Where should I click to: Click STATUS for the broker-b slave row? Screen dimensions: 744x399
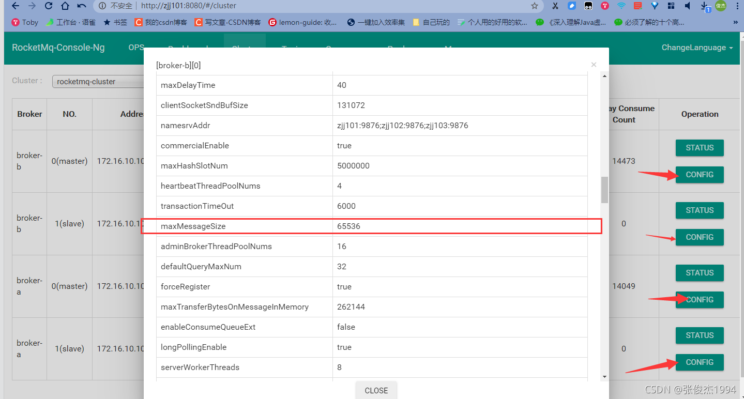pyautogui.click(x=700, y=210)
